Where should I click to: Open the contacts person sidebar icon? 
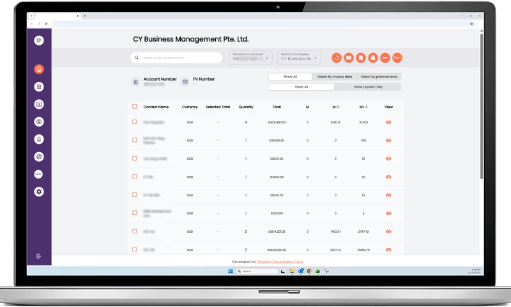tap(39, 122)
